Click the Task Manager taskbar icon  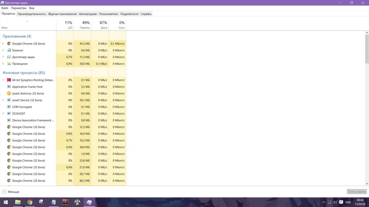click(89, 202)
